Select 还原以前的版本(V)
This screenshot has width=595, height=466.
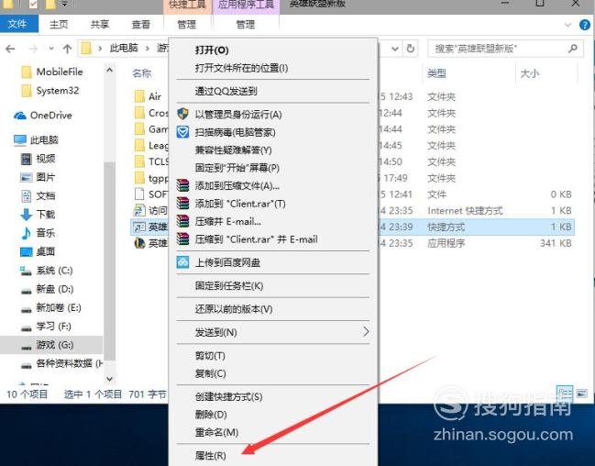pyautogui.click(x=234, y=309)
